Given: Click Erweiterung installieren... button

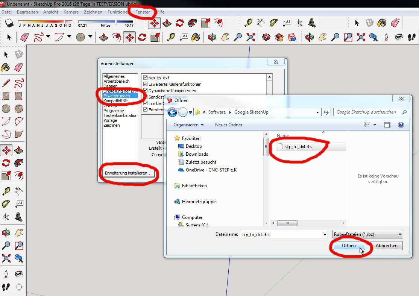Looking at the screenshot, I should 128,173.
